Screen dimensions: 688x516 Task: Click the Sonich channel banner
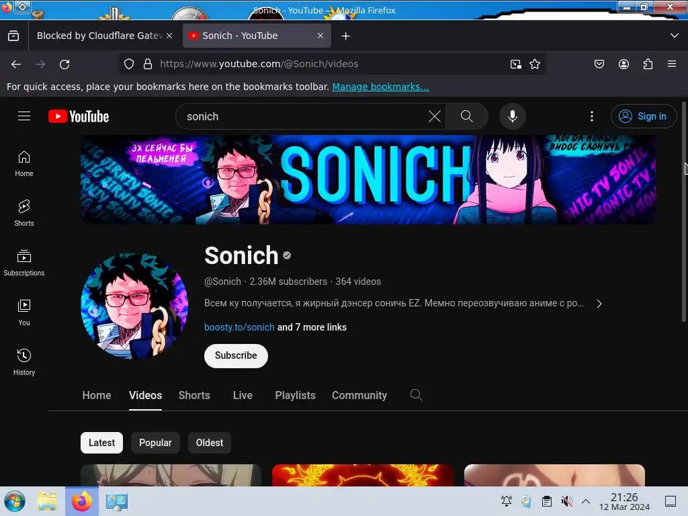(368, 179)
